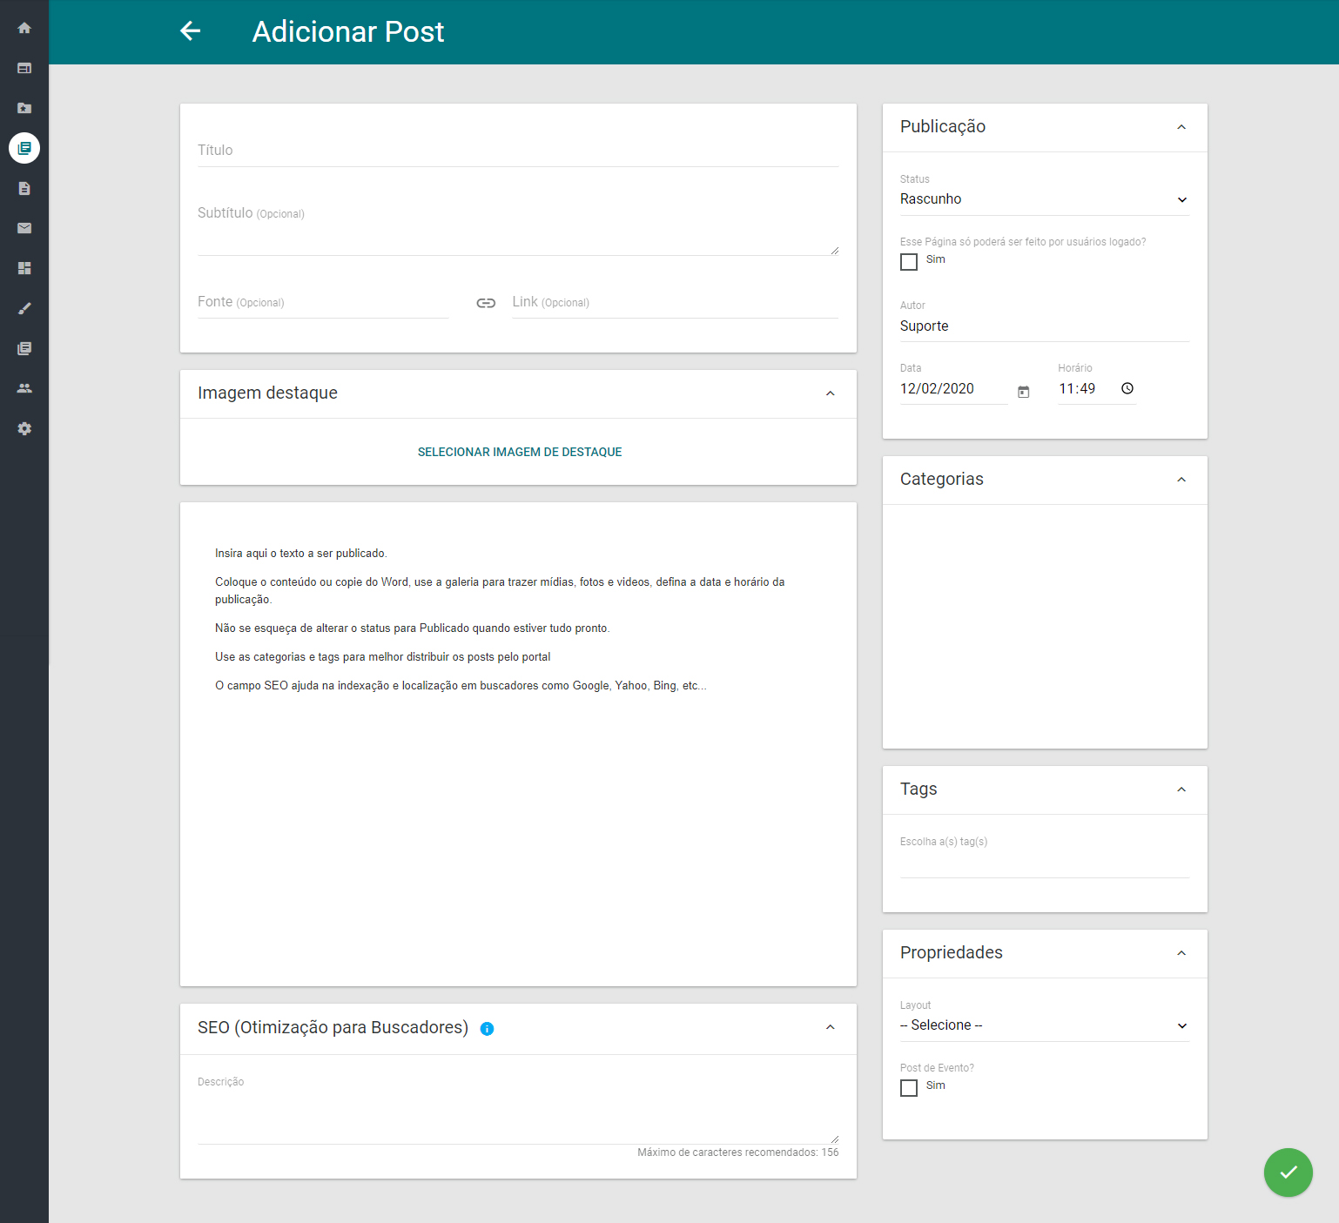Click the Categorias panel title
The width and height of the screenshot is (1339, 1223).
(x=942, y=480)
